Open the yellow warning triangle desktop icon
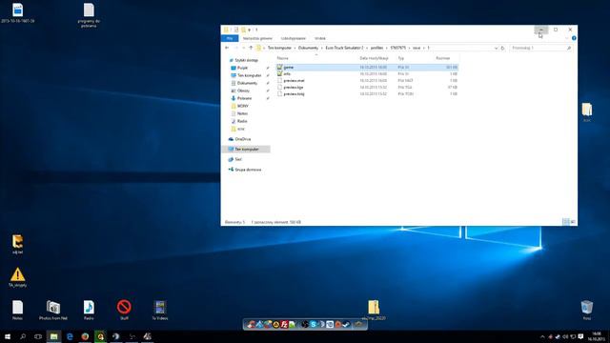This screenshot has height=343, width=610. (x=17, y=277)
